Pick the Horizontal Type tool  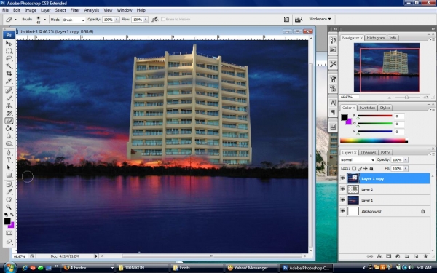[9, 160]
